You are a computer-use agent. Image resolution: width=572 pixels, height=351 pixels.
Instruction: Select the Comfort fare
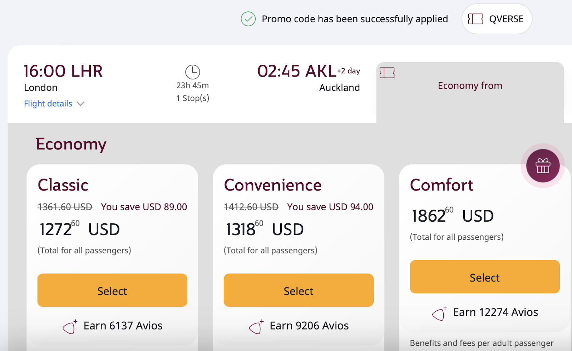[x=485, y=277]
